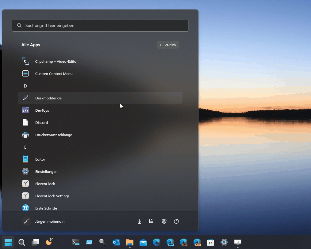Open the magnifier tool icon on taskbar
The width and height of the screenshot is (311, 249).
(103, 242)
